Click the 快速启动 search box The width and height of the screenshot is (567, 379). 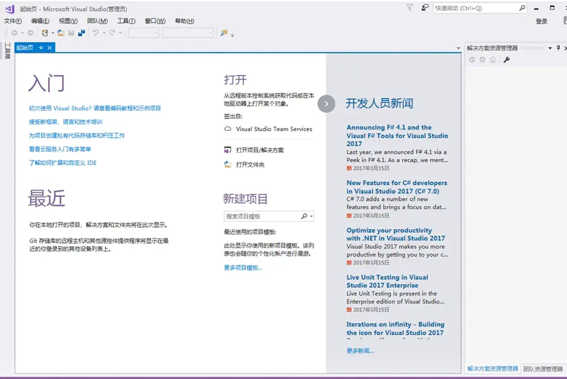pos(474,8)
